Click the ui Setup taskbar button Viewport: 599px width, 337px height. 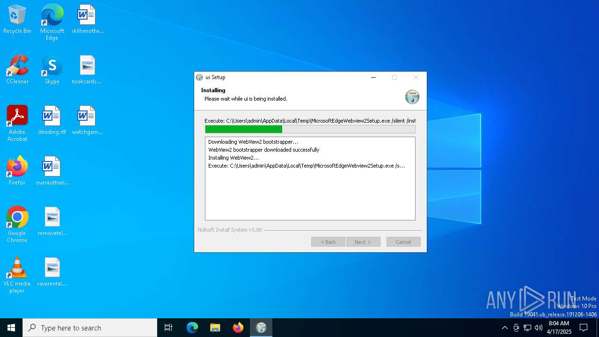tap(261, 328)
